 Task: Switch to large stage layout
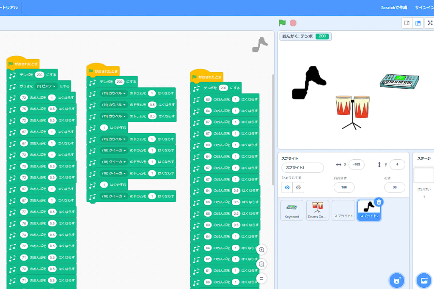coord(418,23)
